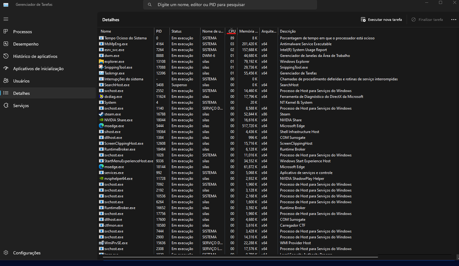Click the Processos sidebar icon
This screenshot has height=266, width=459.
[6, 32]
